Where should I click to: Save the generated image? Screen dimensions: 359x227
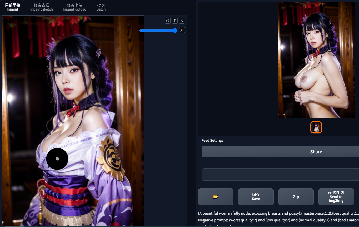pos(256,197)
